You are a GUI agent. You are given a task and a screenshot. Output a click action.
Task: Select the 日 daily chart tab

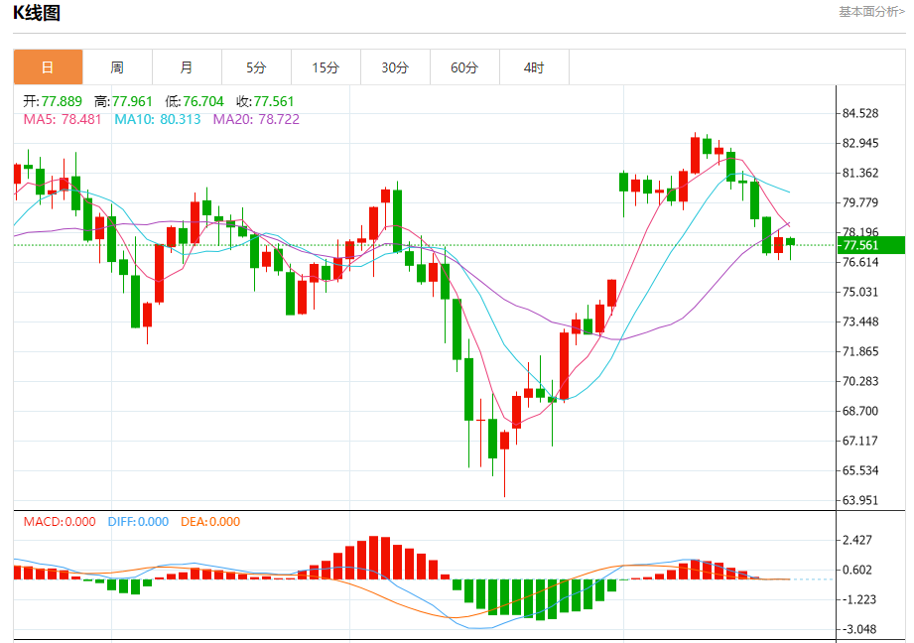click(49, 67)
